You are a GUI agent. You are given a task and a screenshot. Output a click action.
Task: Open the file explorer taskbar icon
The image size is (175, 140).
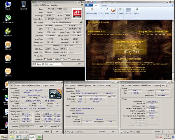(12, 137)
